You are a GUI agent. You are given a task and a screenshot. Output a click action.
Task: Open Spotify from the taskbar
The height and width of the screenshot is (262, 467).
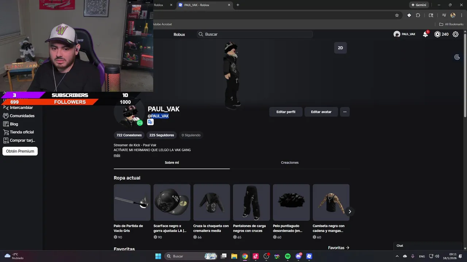(287, 256)
